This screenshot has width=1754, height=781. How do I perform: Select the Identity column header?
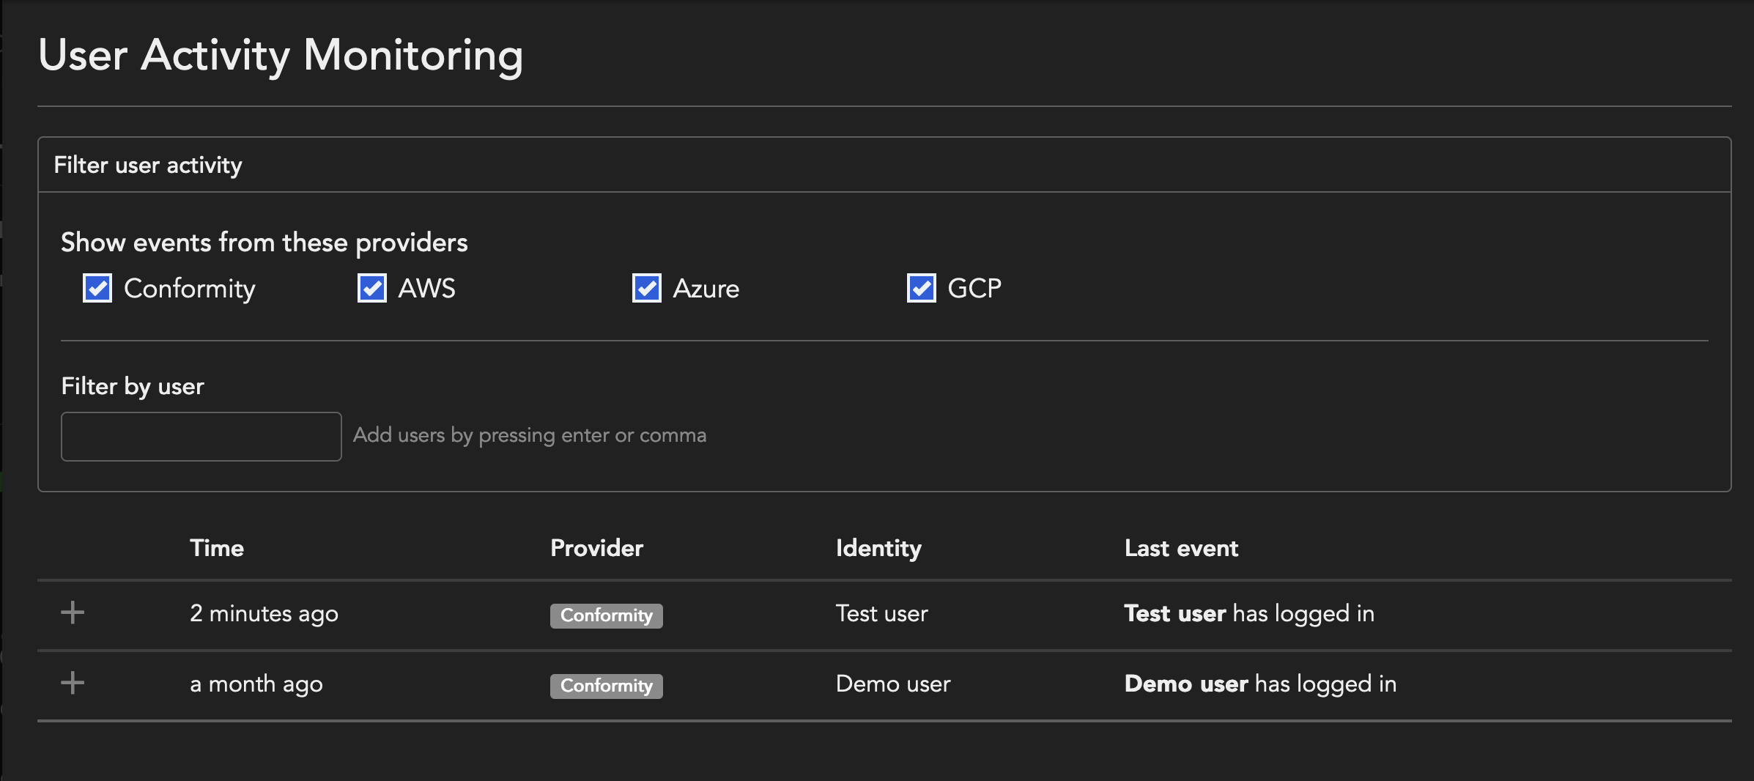[x=878, y=547]
